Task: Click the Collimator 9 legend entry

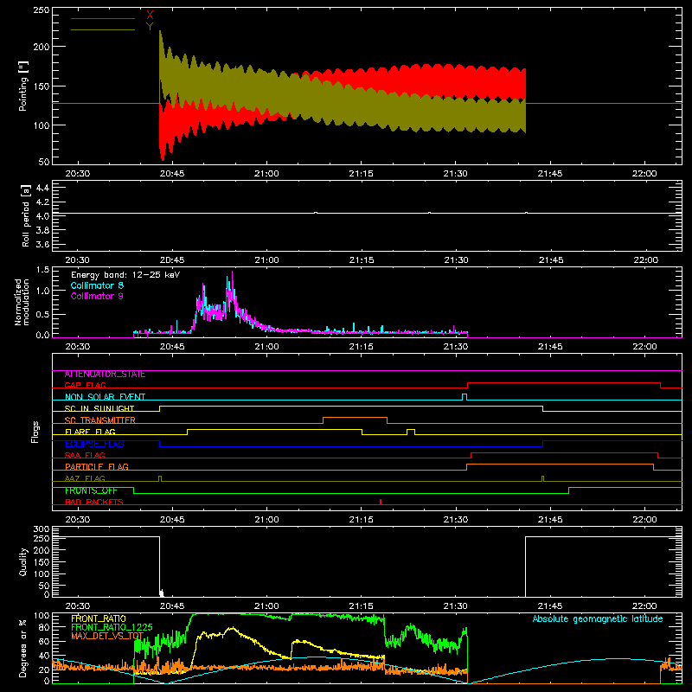Action: [x=97, y=296]
